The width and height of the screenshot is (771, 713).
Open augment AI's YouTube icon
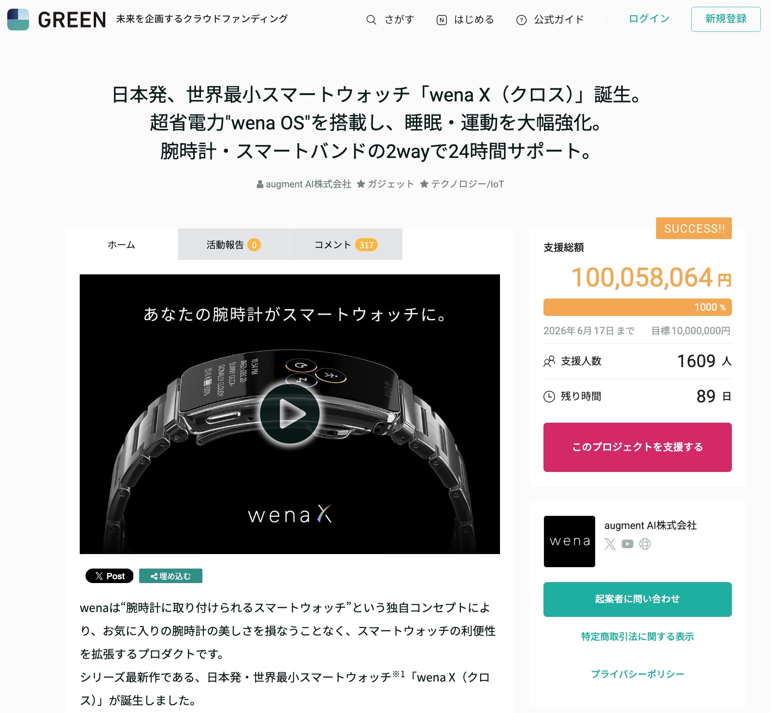click(628, 544)
